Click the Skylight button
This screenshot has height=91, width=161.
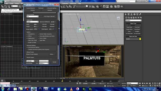click(x=137, y=31)
